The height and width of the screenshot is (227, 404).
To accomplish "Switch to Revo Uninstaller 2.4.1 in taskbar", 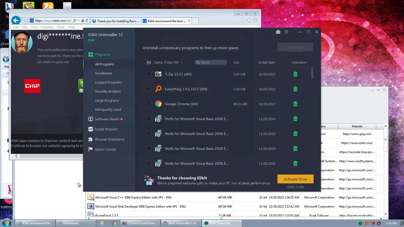I will point(181,223).
